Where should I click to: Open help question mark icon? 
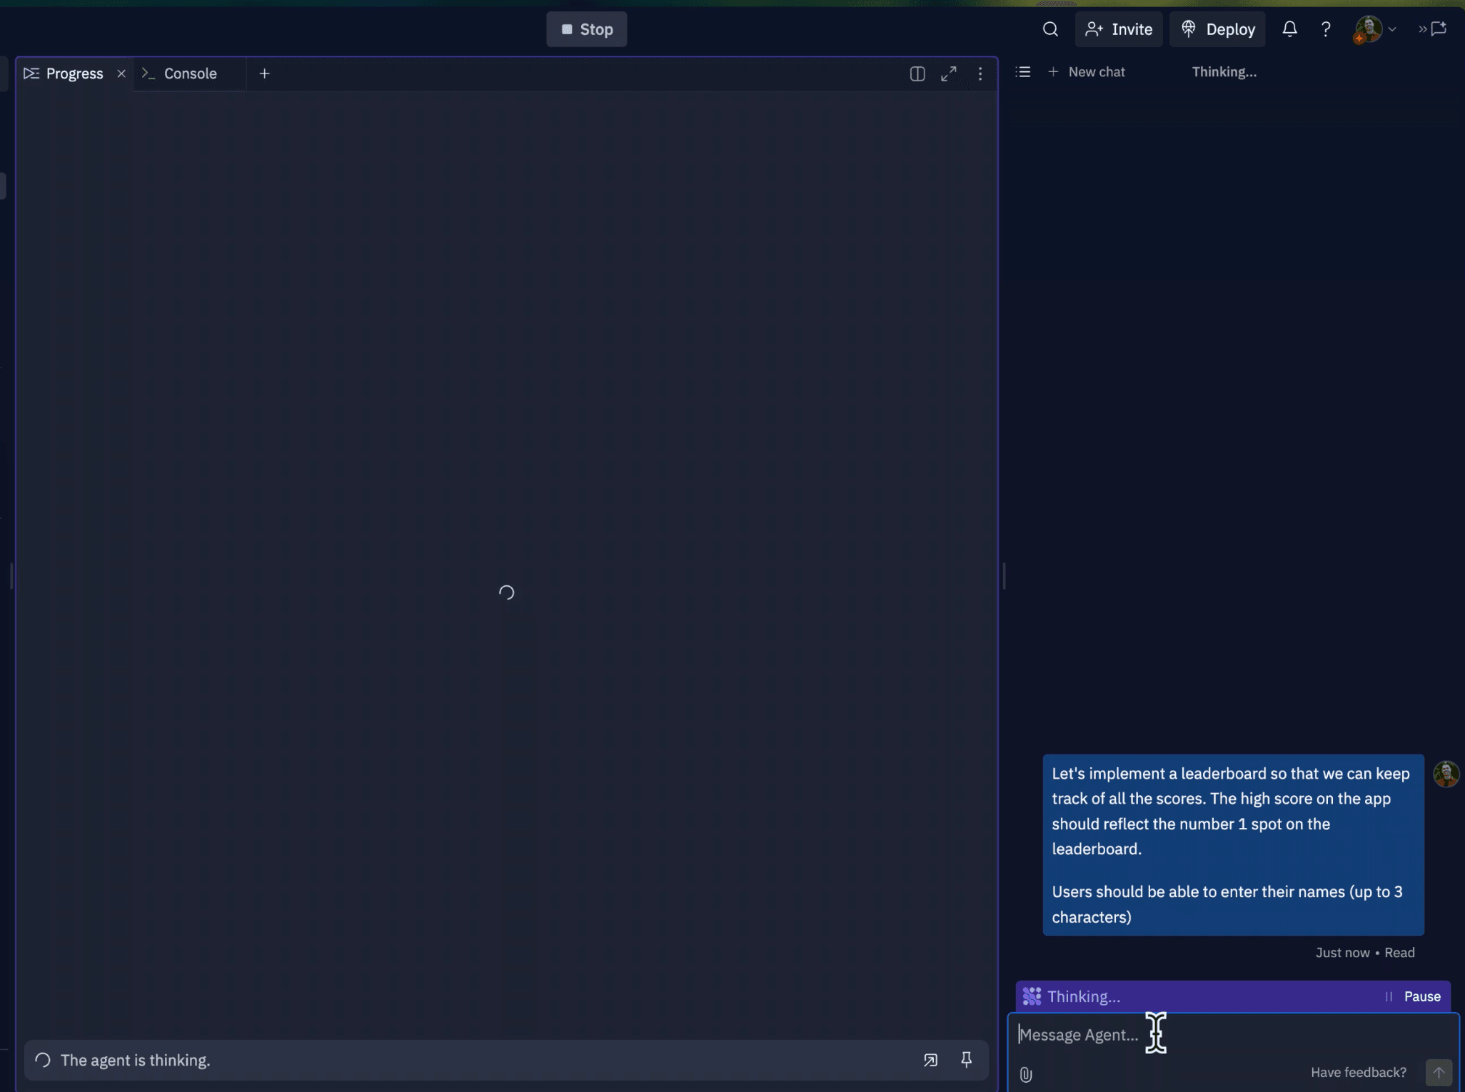(x=1325, y=29)
